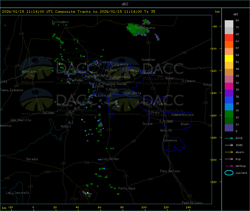Click the Atuel_Norte map label
This screenshot has width=250, height=211.
pyautogui.click(x=132, y=93)
